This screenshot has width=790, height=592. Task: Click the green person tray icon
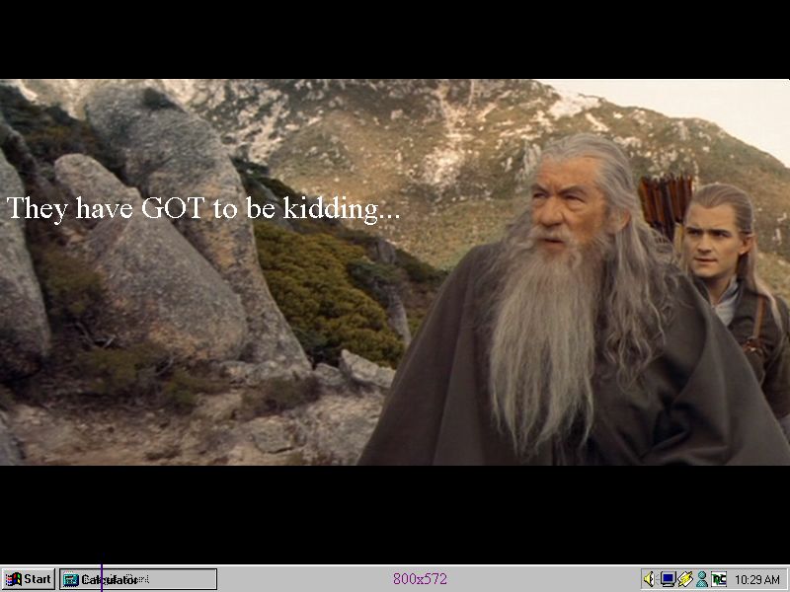coord(701,579)
